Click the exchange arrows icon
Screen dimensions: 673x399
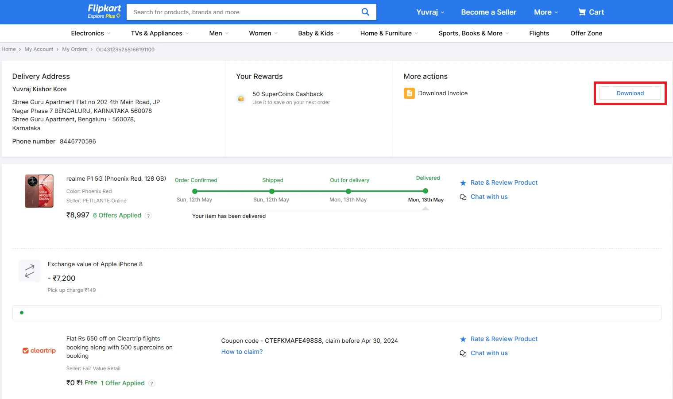30,271
